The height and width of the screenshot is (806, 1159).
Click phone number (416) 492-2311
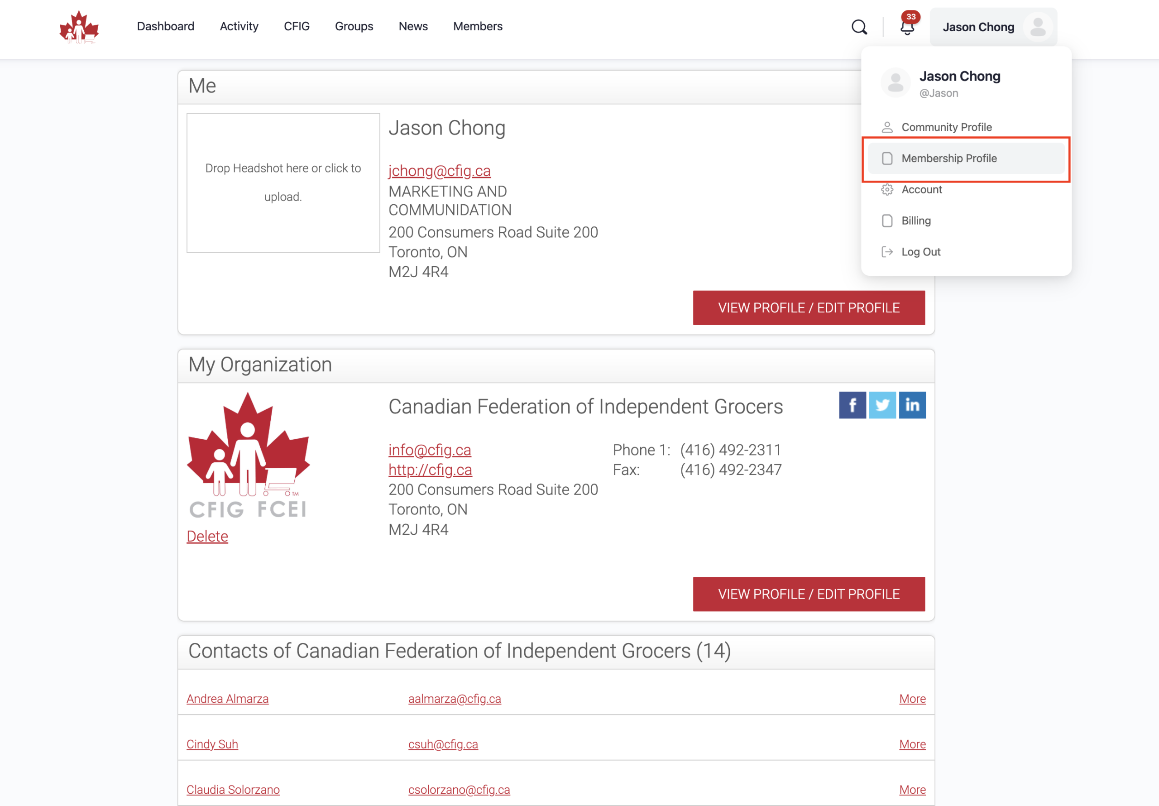pos(730,450)
